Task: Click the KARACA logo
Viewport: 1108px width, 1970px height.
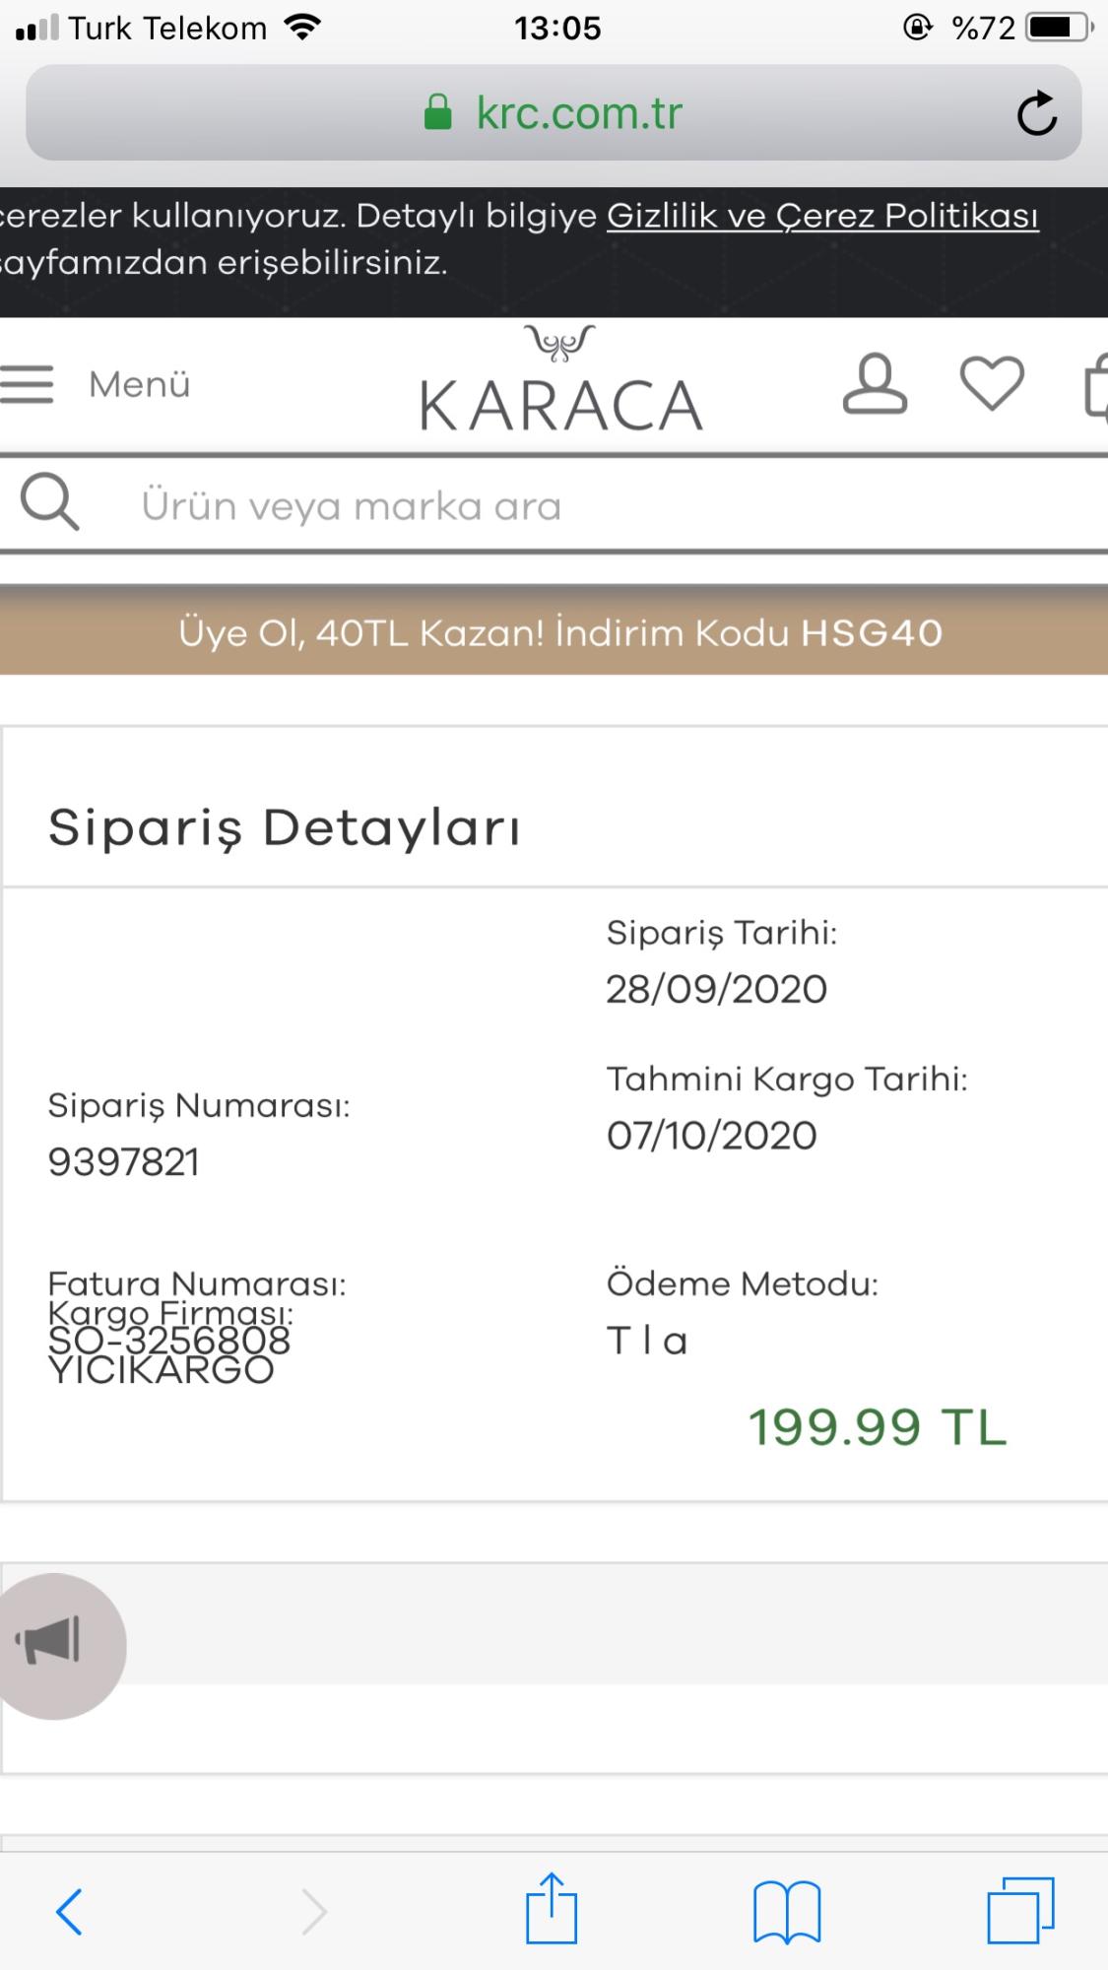Action: click(x=561, y=379)
